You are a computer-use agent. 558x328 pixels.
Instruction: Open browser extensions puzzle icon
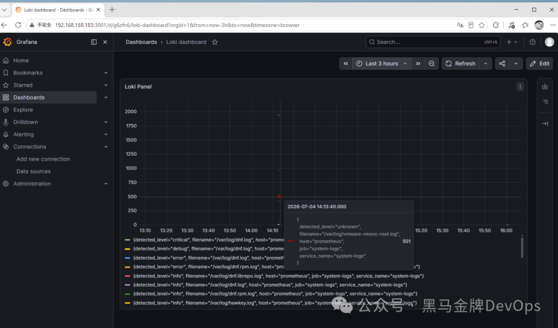(x=495, y=25)
